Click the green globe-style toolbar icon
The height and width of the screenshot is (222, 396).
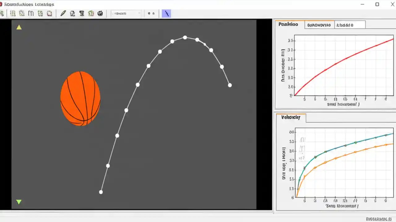[91, 13]
